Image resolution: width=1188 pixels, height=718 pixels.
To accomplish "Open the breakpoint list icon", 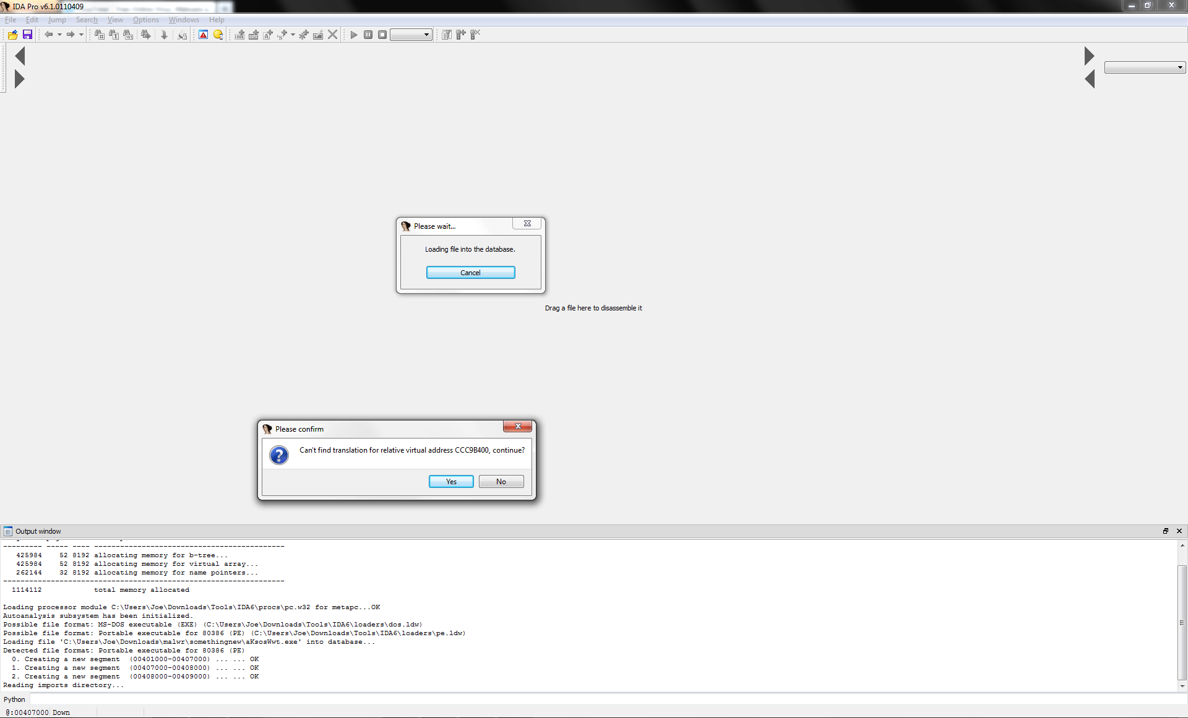I will pos(446,35).
